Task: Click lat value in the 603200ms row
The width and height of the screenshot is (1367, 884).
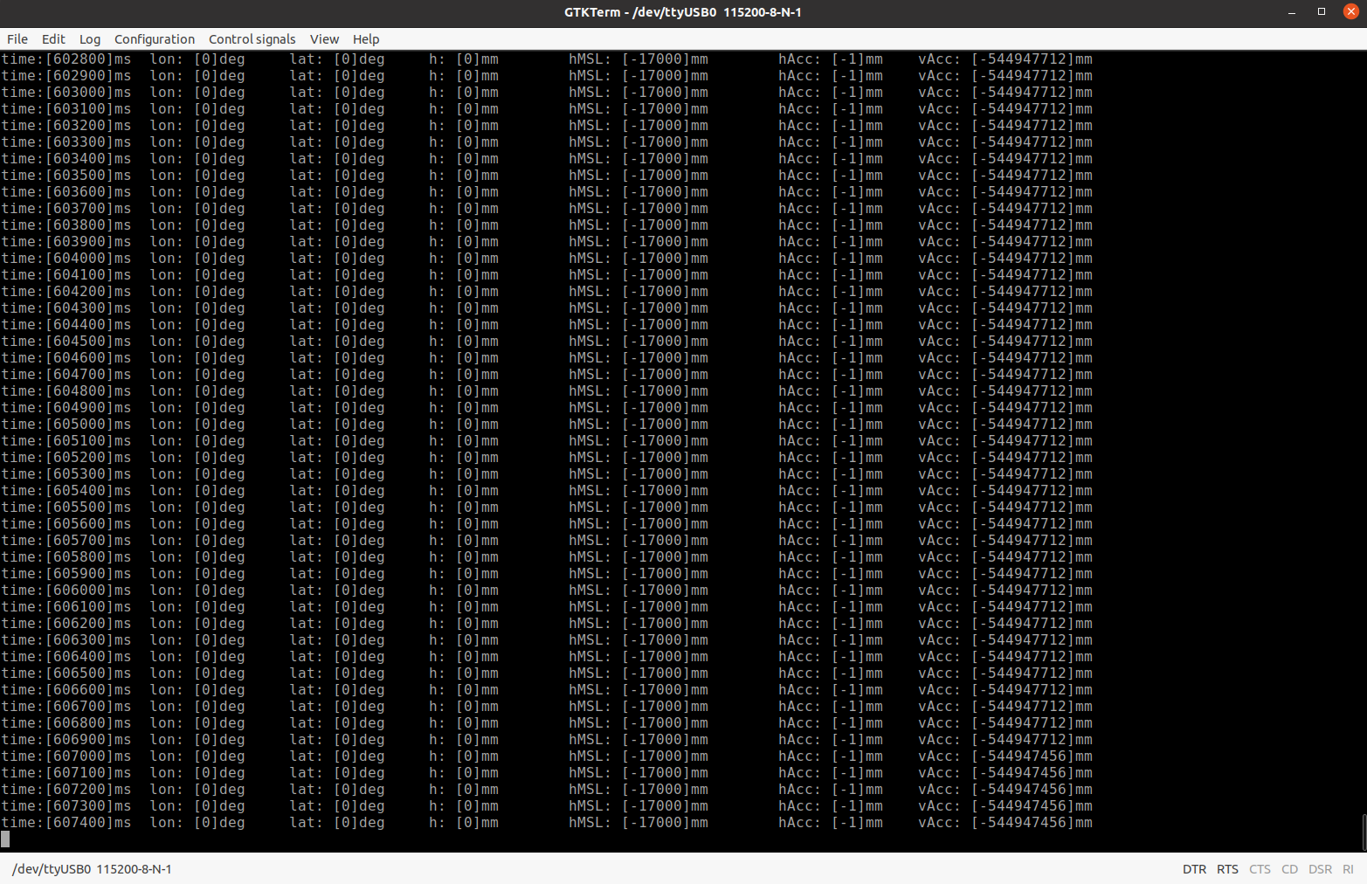Action: [359, 126]
